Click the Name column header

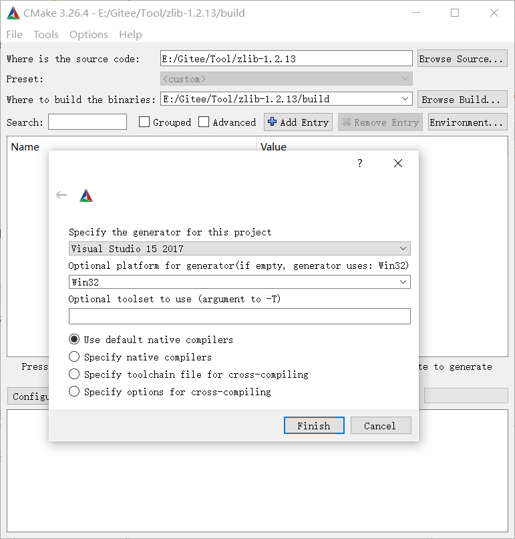tap(25, 146)
